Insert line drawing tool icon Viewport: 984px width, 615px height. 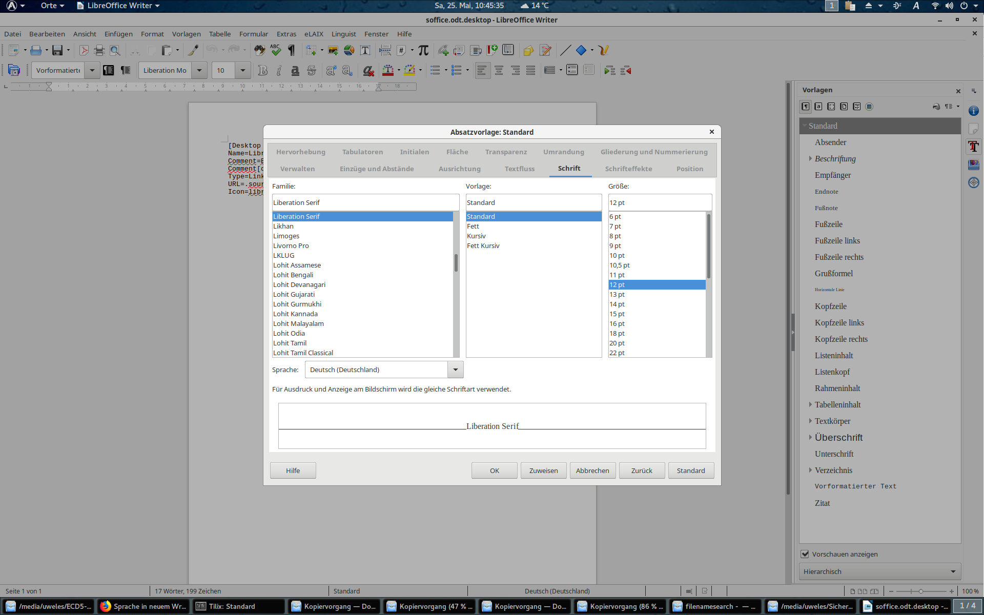coord(565,50)
